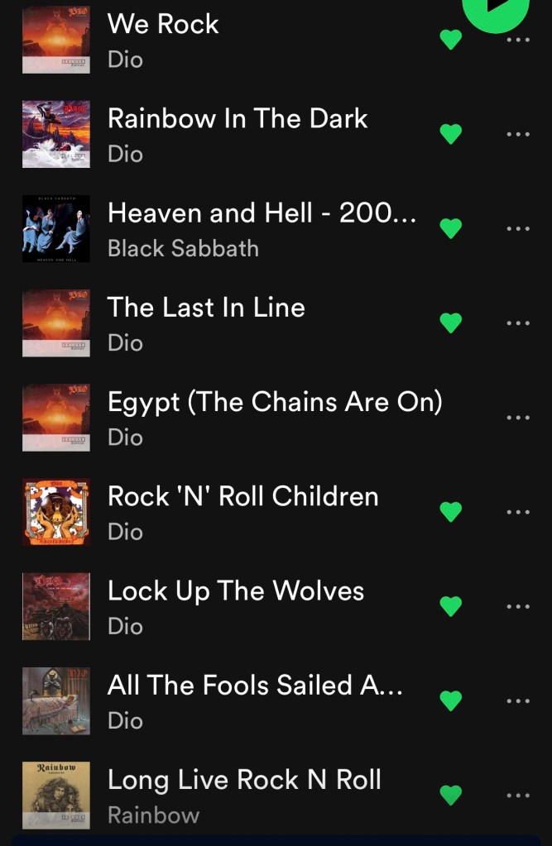Select the Black Sabbath album cover thumbnail
This screenshot has height=846, width=552.
click(x=56, y=228)
